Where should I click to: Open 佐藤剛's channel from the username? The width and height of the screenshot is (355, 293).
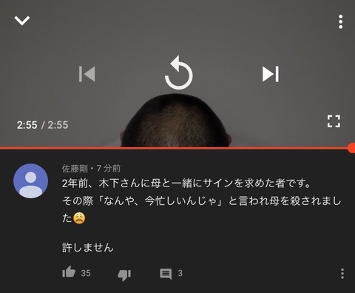click(75, 169)
